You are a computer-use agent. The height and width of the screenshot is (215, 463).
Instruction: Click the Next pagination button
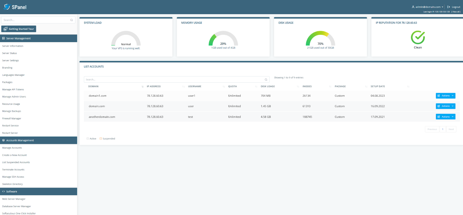[x=451, y=129]
